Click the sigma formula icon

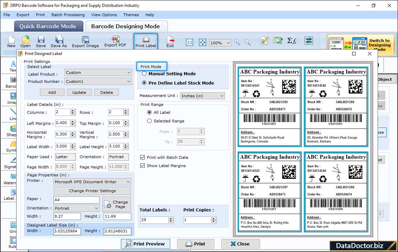click(x=292, y=41)
